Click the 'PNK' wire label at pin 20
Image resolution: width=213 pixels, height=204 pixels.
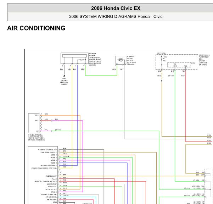pos(65,198)
